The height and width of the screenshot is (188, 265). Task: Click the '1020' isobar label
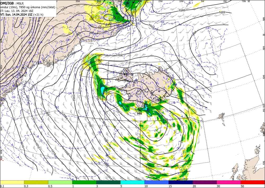pos(7,71)
